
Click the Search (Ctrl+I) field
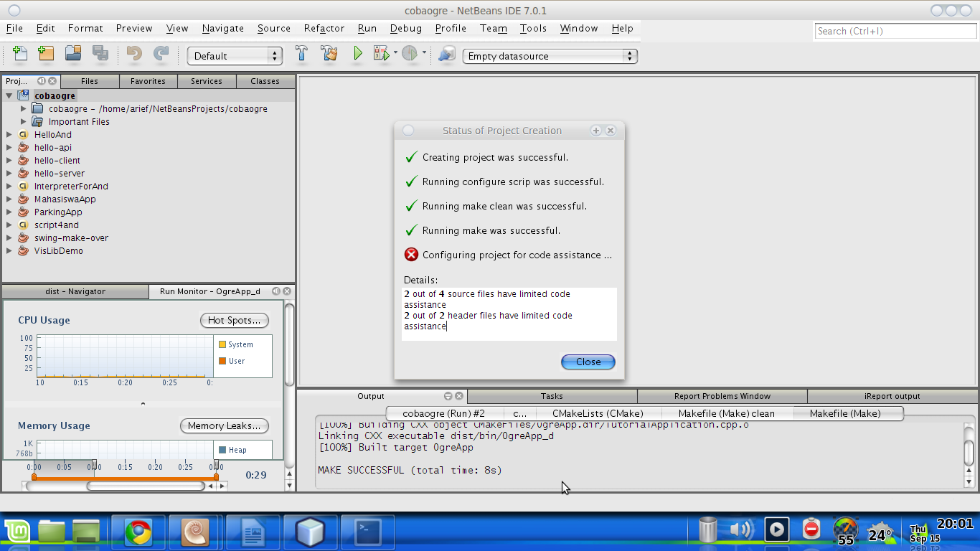(x=895, y=31)
